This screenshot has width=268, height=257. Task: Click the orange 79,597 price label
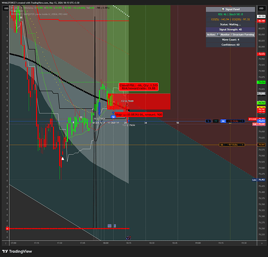pyautogui.click(x=261, y=145)
